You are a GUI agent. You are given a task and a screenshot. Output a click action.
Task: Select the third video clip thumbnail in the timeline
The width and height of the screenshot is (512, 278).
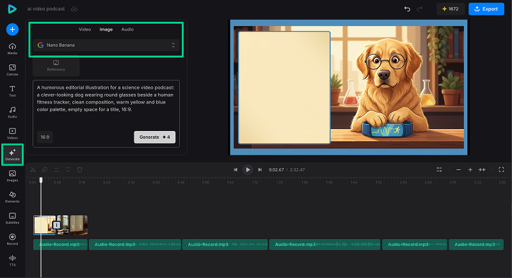click(79, 225)
